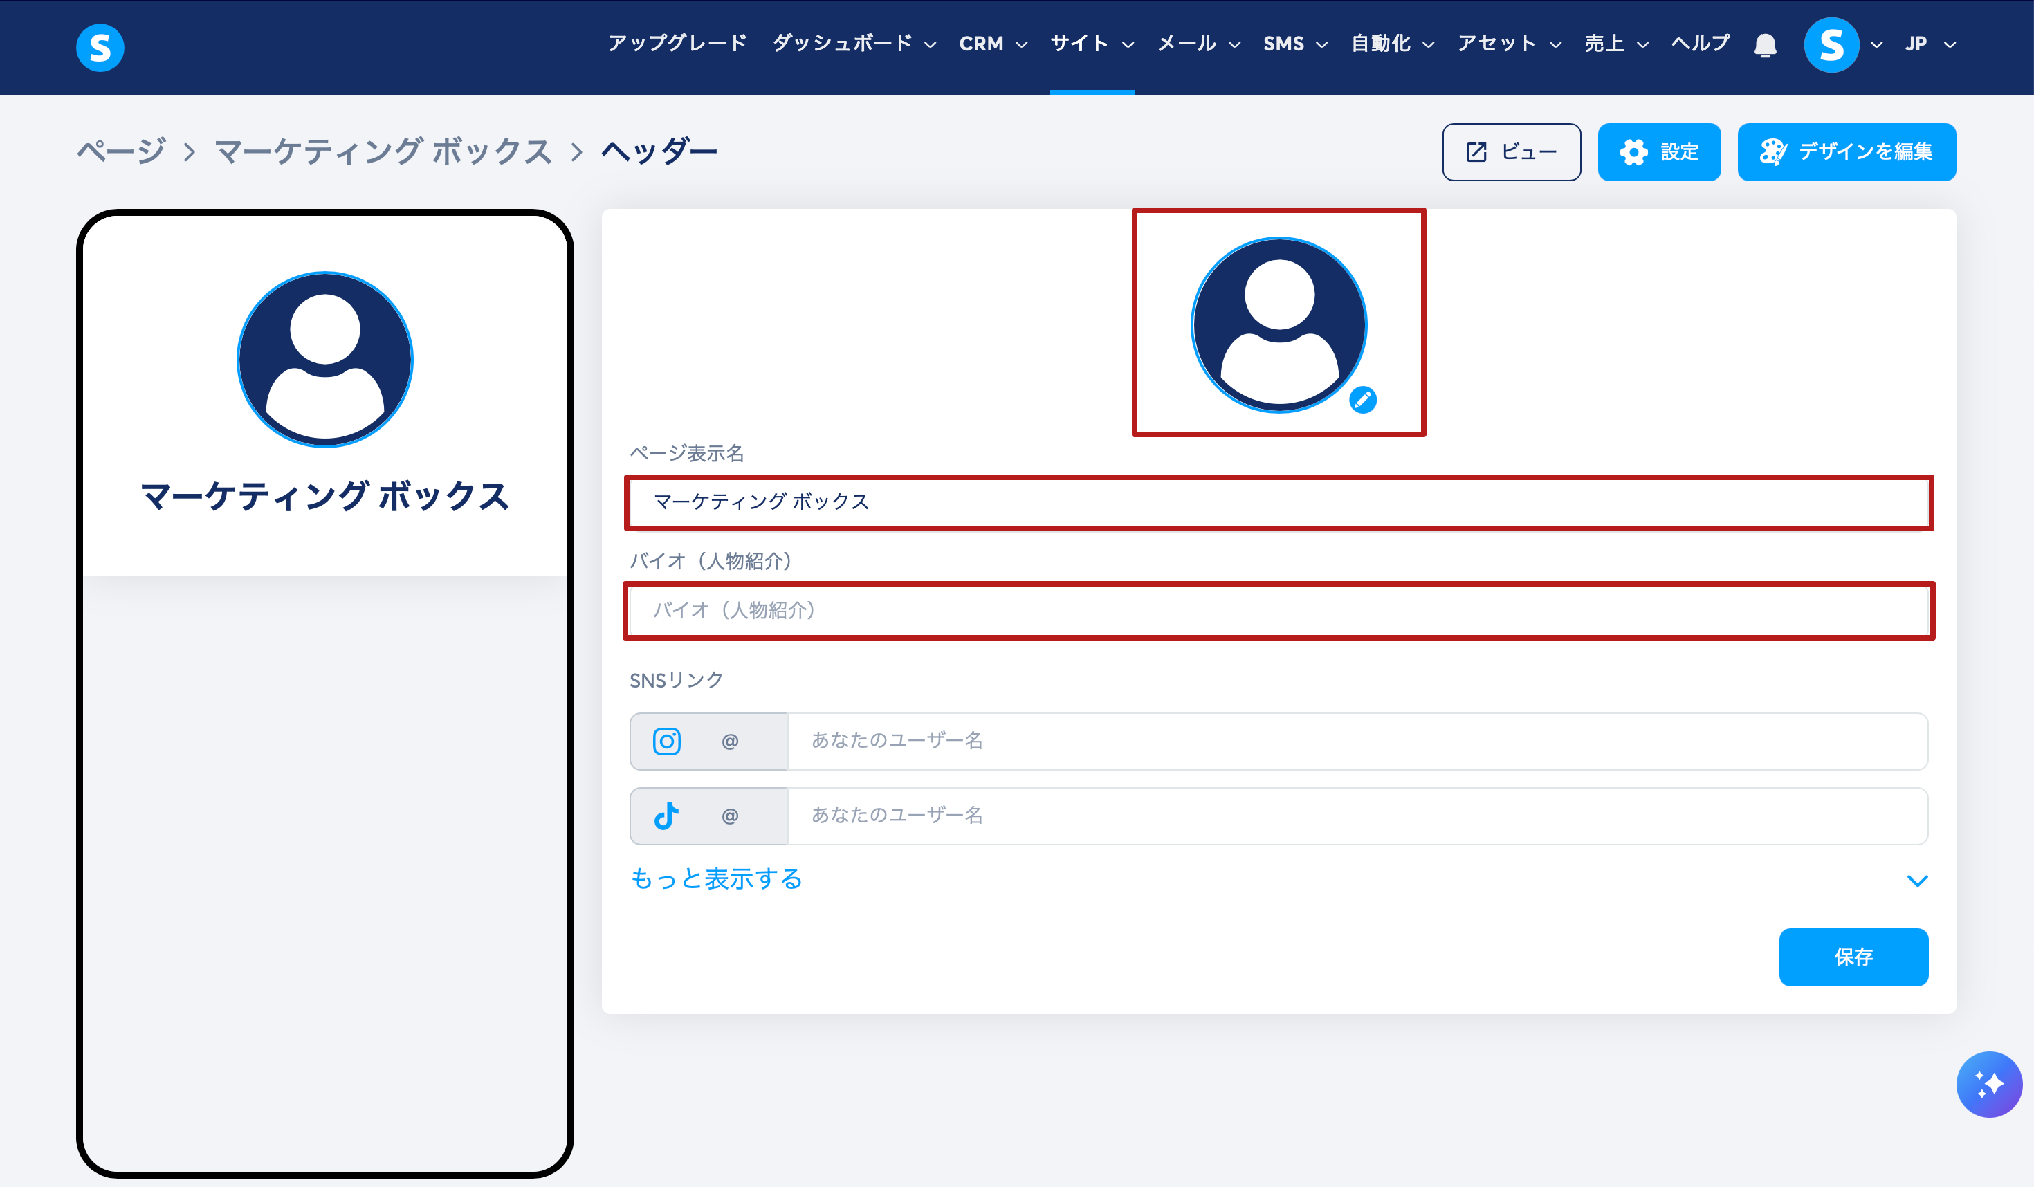Click the Instagram icon in SNS links
The width and height of the screenshot is (2034, 1187).
click(667, 741)
